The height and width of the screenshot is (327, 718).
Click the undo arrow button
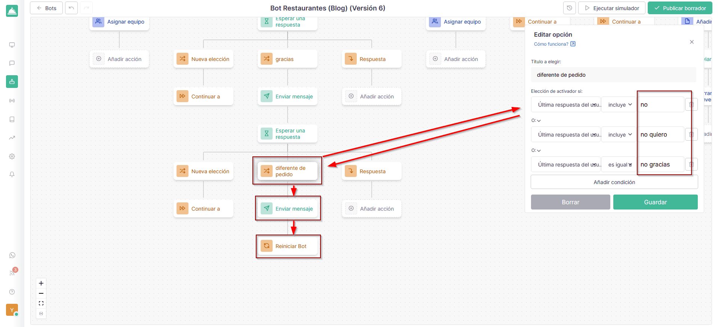[x=71, y=8]
